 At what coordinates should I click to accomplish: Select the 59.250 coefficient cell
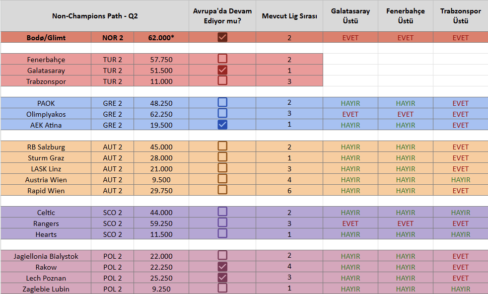pos(161,223)
